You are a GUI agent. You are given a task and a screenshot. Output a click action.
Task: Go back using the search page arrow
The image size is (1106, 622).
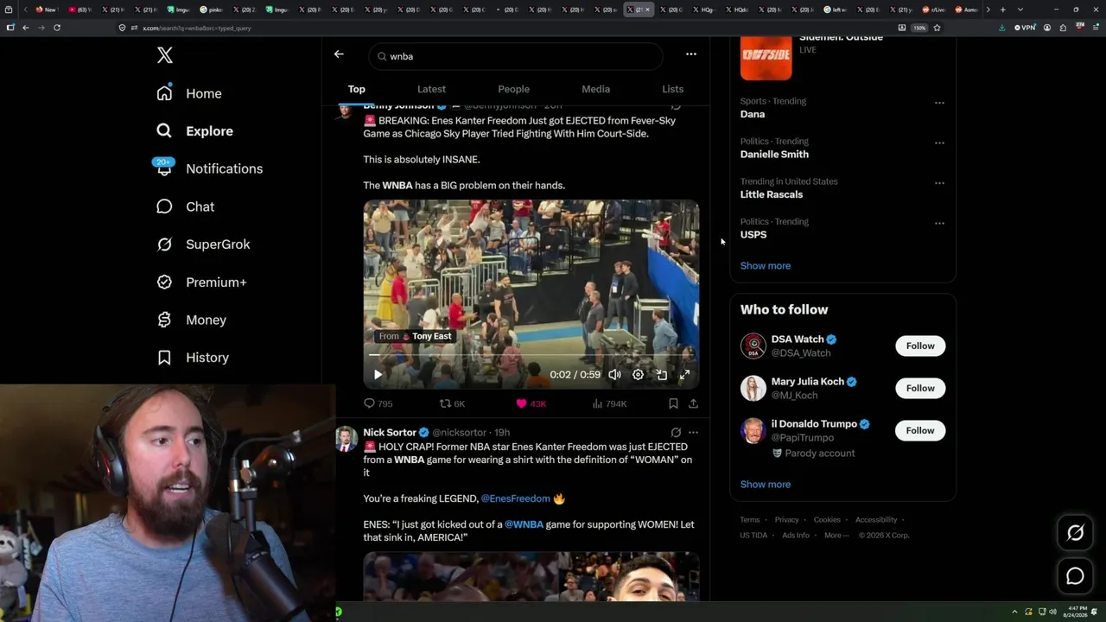pos(339,54)
